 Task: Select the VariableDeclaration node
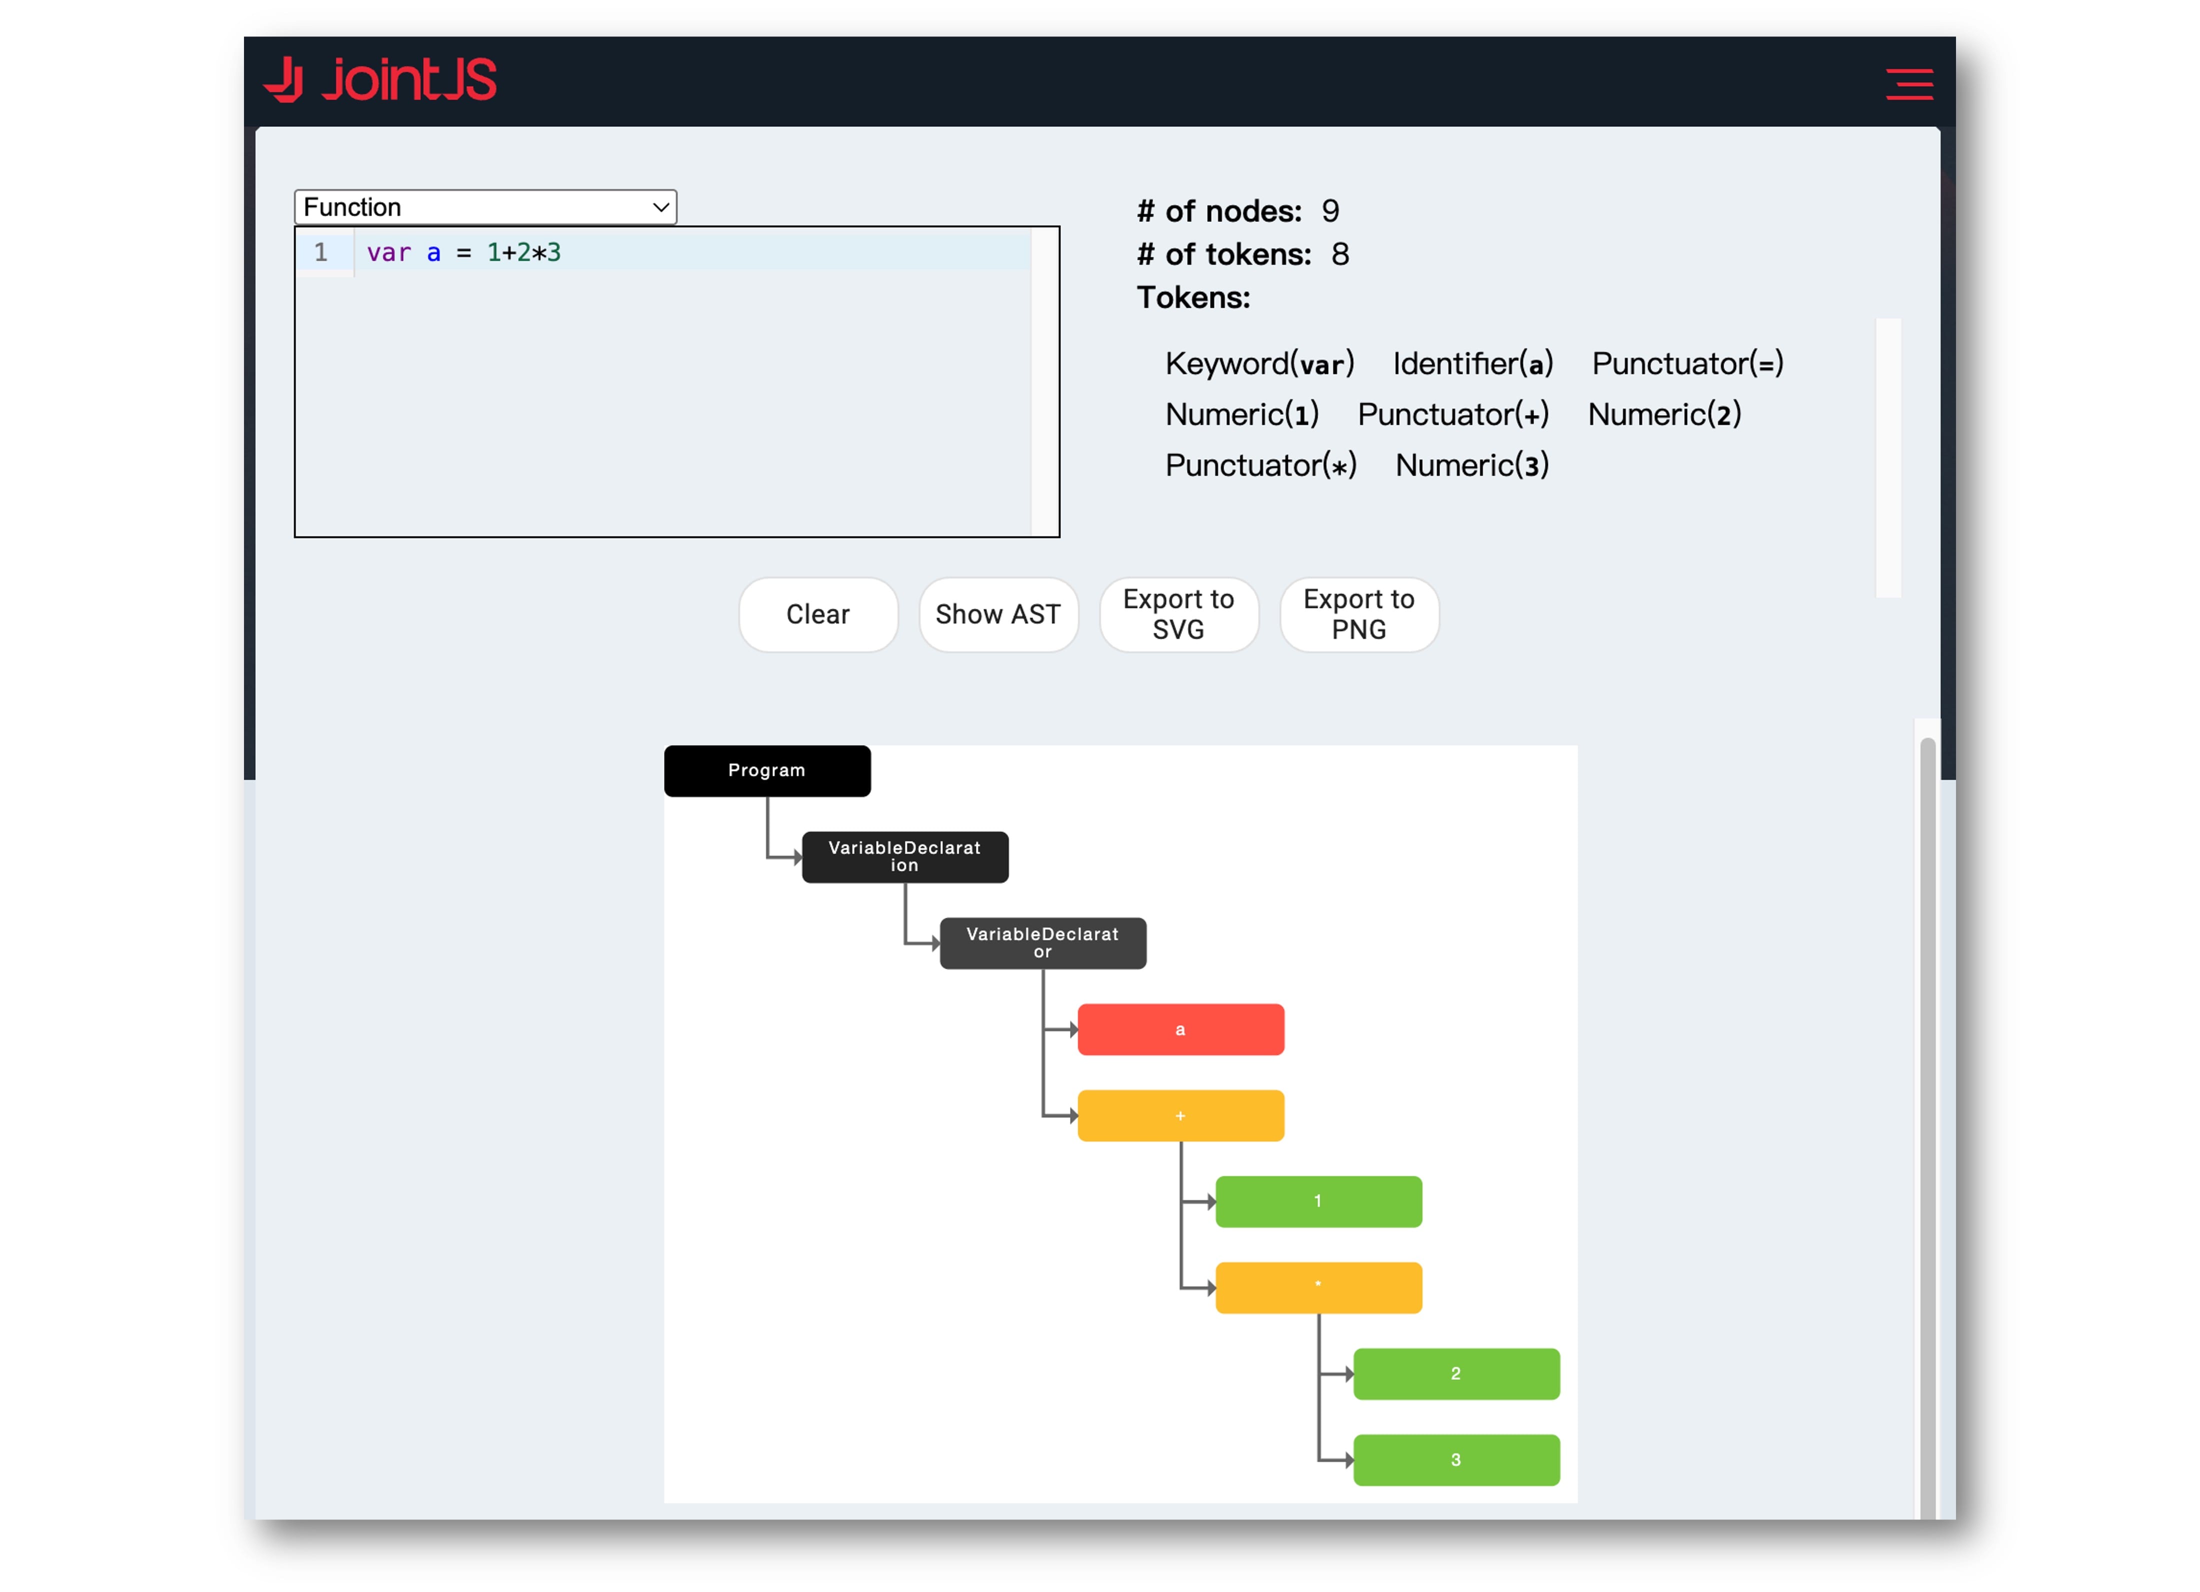tap(905, 857)
